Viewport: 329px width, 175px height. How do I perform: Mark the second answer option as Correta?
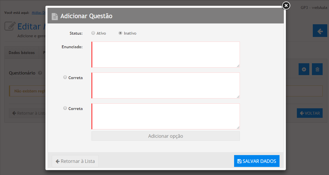[x=65, y=108]
